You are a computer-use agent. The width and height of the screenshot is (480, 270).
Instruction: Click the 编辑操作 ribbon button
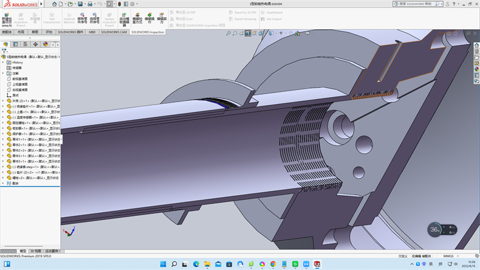[149, 18]
